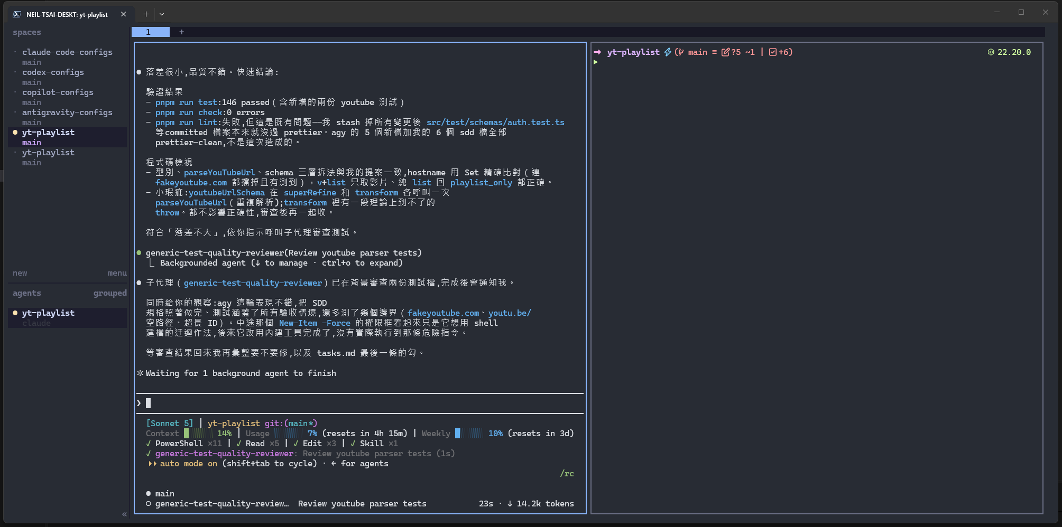Open the new-tab profile dropdown chevron

pos(162,14)
